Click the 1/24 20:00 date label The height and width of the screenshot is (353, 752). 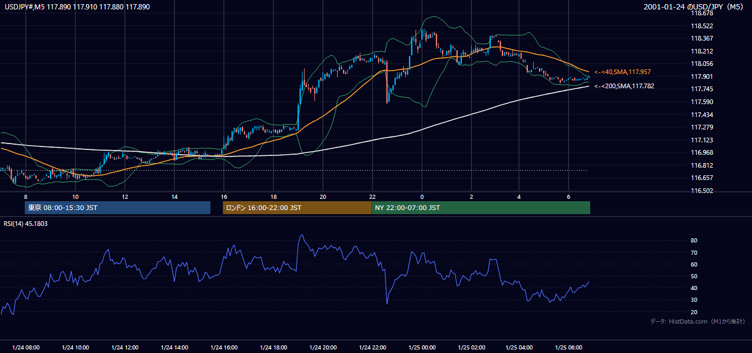323,348
